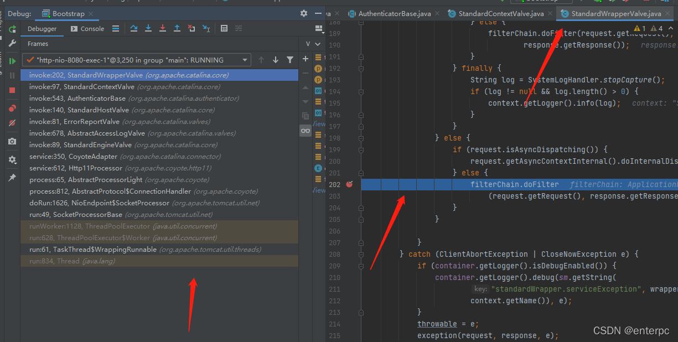Get thread dump camera icon

[x=12, y=142]
